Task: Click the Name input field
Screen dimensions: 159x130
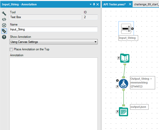Action: point(54,29)
